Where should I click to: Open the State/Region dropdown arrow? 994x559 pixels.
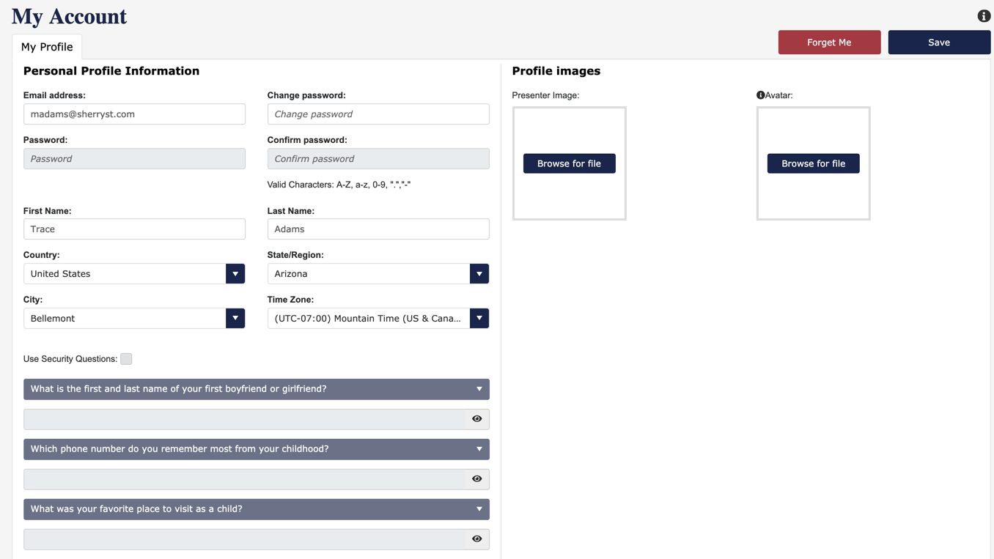(479, 274)
